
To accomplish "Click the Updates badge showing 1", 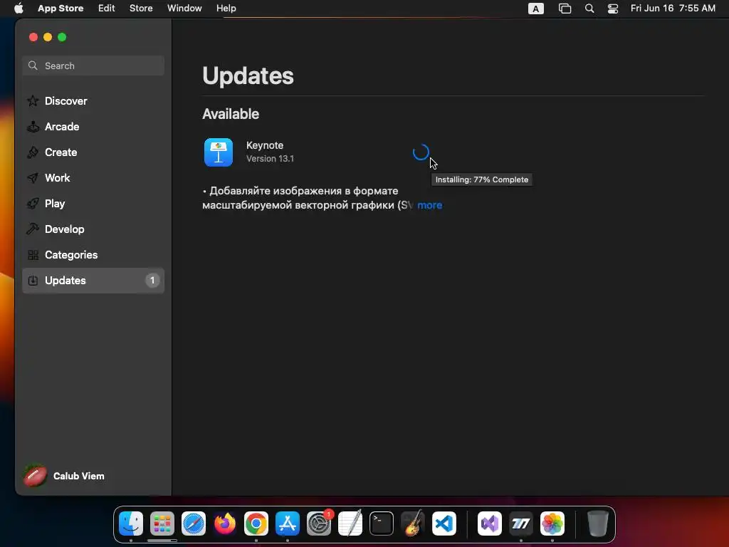I will pos(152,281).
